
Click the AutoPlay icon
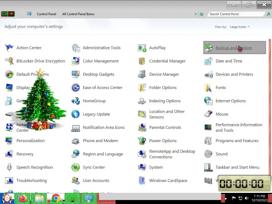tap(142, 48)
